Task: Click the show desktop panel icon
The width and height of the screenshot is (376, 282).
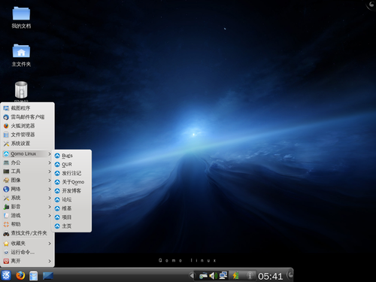Action: click(x=48, y=276)
